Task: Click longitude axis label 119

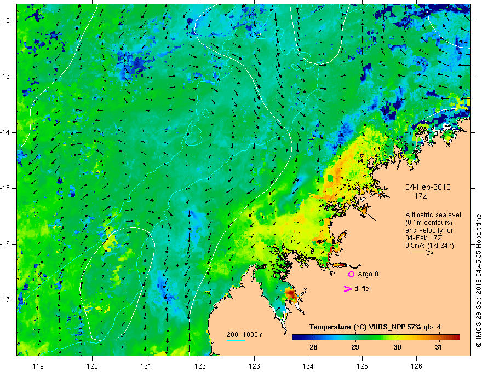Action: point(38,366)
